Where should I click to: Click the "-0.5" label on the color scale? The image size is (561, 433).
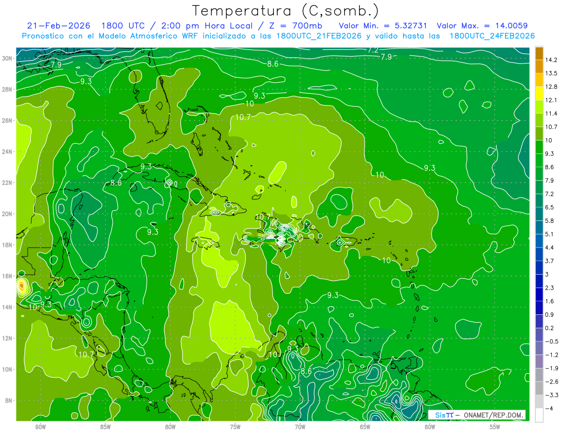point(551,341)
